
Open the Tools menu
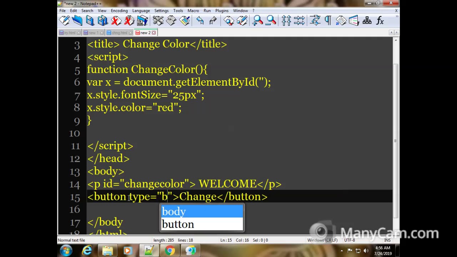[178, 11]
